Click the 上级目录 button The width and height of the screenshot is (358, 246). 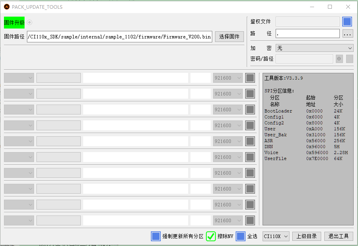point(307,236)
